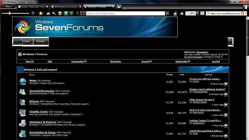Click the zoom slider handle in toolbar
The image size is (249, 140).
10,13
